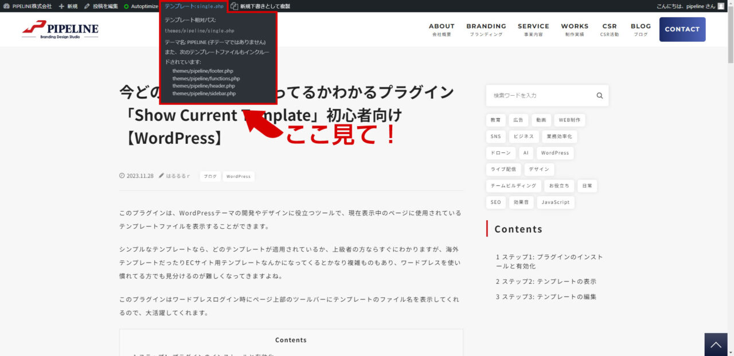Select the デザイン tag
The width and height of the screenshot is (734, 356).
(539, 169)
